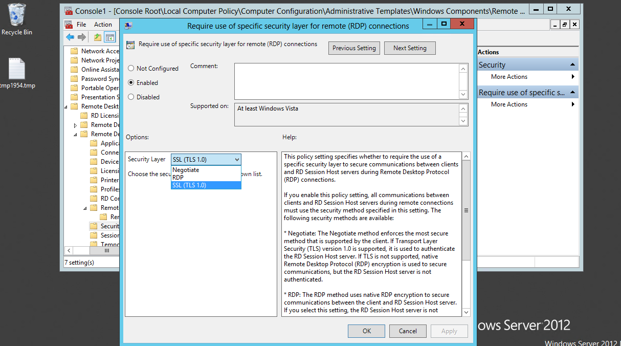The image size is (621, 346).
Task: Open the Action menu
Action: click(x=103, y=25)
